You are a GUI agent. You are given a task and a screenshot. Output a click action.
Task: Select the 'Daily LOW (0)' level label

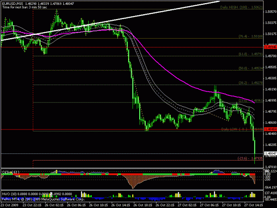tap(242, 129)
